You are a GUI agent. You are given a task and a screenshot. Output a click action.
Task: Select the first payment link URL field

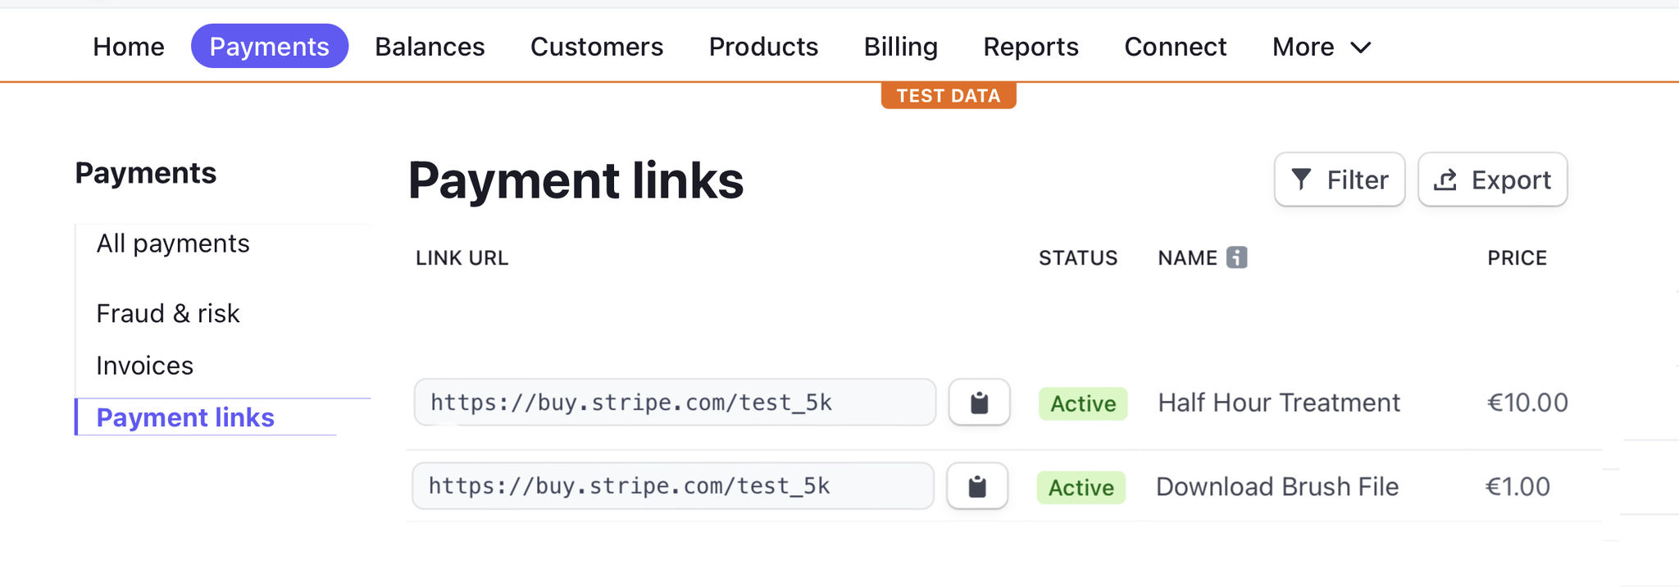point(674,403)
